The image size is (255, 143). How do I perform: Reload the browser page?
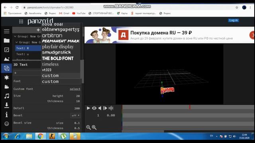click(17, 8)
